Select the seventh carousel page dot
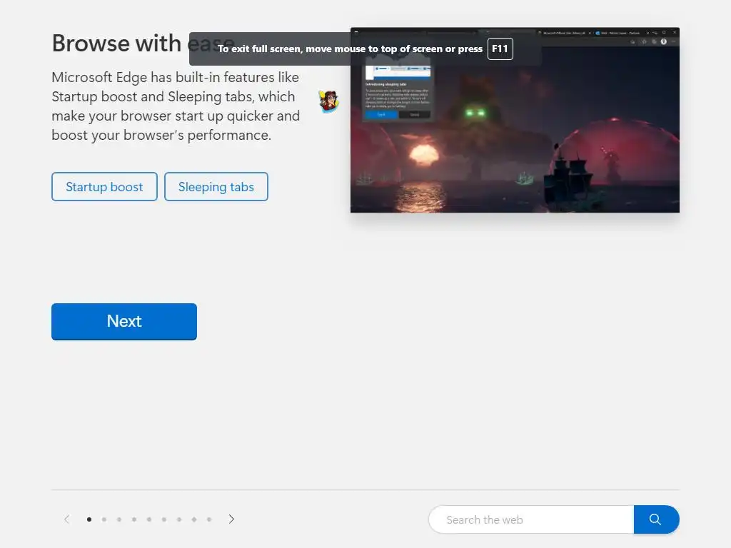This screenshot has width=731, height=548. tap(179, 519)
